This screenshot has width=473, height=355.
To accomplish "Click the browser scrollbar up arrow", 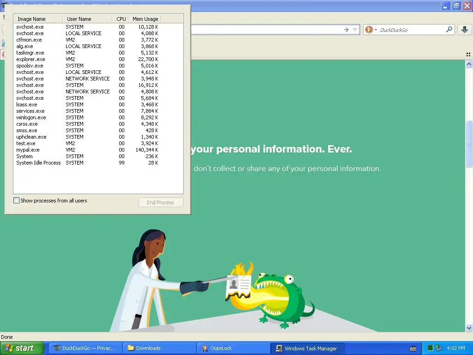I will [469, 64].
